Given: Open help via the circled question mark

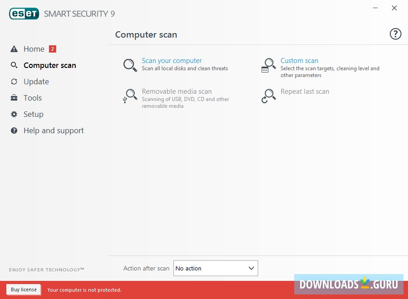Looking at the screenshot, I should pyautogui.click(x=395, y=34).
